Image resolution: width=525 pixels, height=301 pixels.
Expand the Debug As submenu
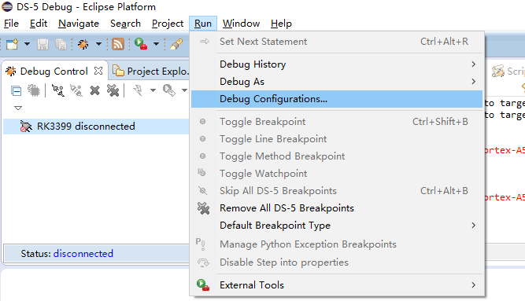pyautogui.click(x=337, y=82)
